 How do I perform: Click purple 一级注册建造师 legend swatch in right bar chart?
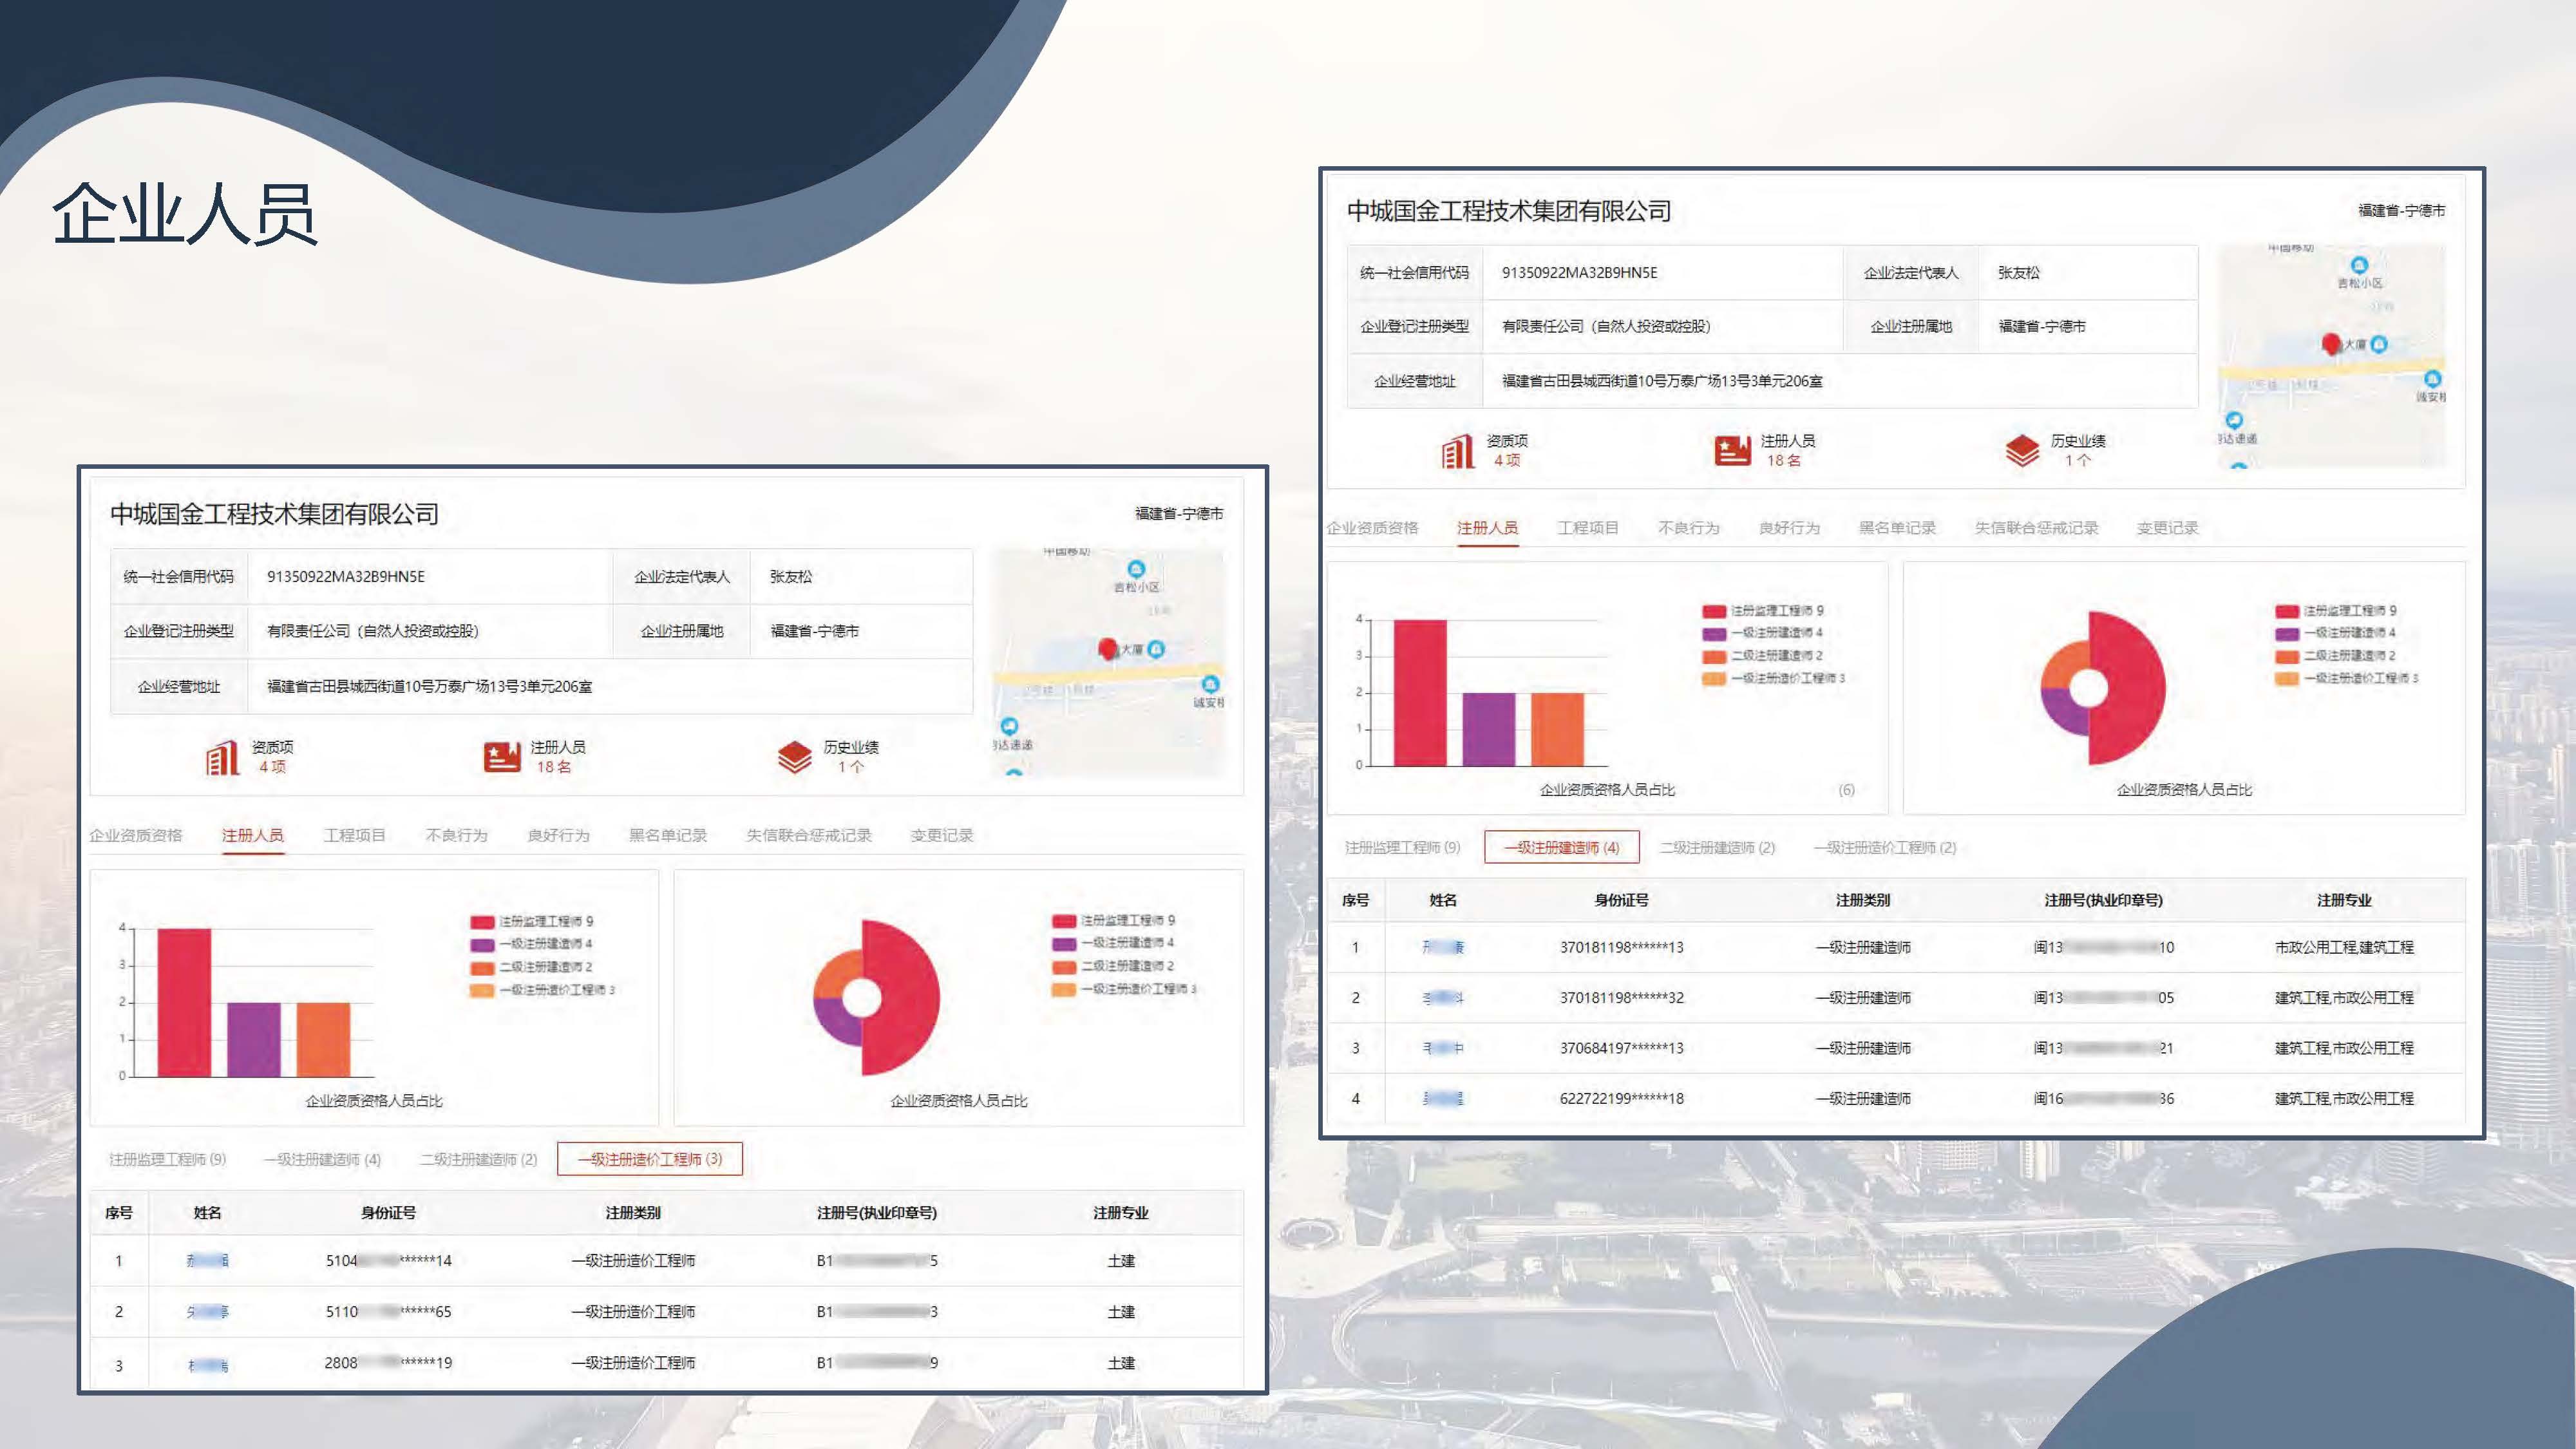pos(1714,633)
